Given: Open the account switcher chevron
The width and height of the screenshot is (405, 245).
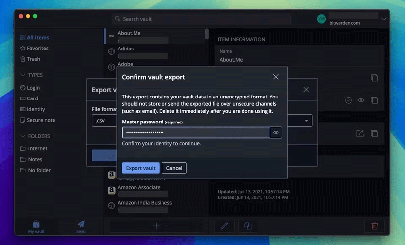Looking at the screenshot, I should pyautogui.click(x=384, y=19).
